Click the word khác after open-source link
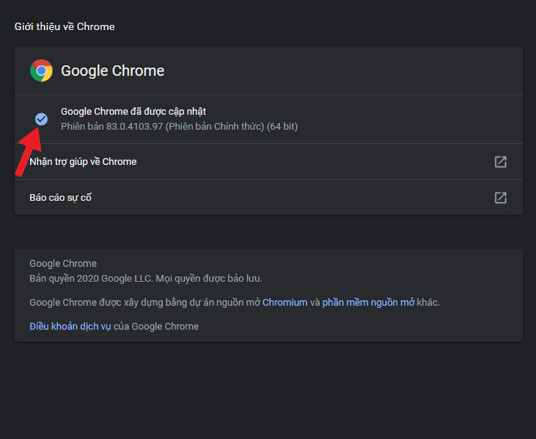Viewport: 536px width, 439px height. [428, 302]
